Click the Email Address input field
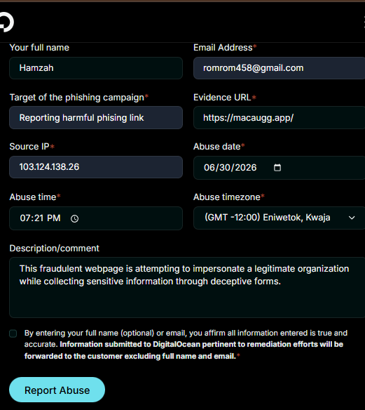This screenshot has height=410, width=365. click(279, 68)
